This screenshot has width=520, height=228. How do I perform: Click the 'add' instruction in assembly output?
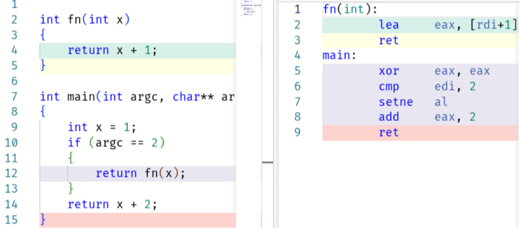click(x=389, y=117)
